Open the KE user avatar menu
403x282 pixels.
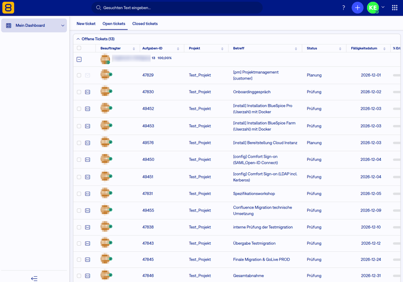[373, 8]
